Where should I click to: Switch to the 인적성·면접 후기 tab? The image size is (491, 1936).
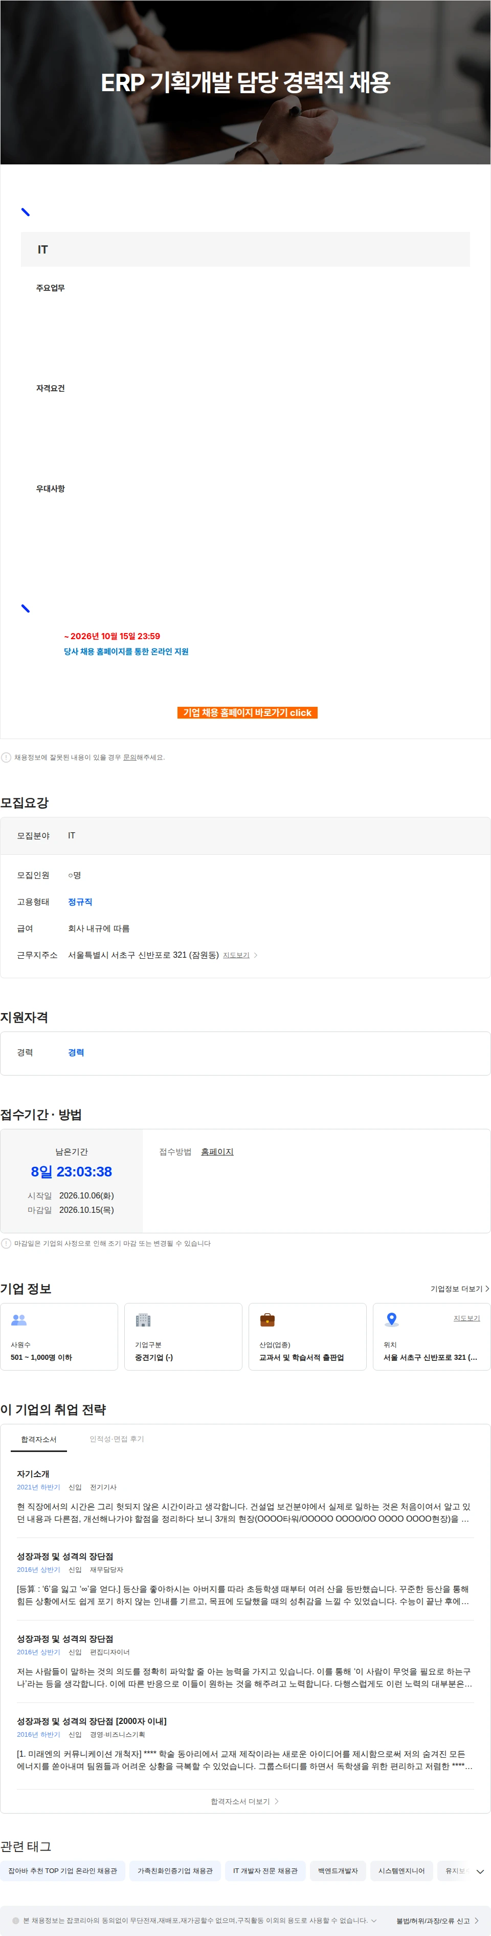pyautogui.click(x=117, y=1439)
